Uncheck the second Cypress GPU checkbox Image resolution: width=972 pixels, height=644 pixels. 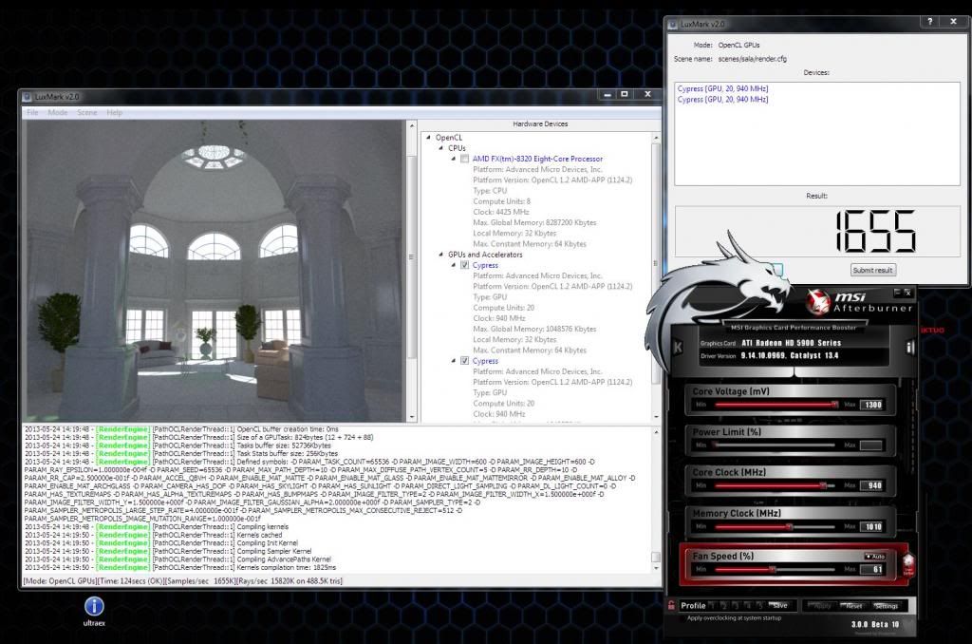(464, 360)
